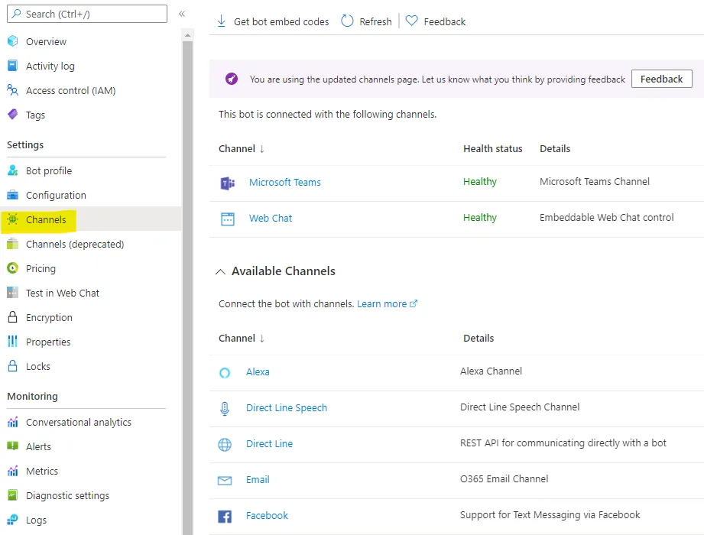
Task: Open the Facebook channel link
Action: [x=267, y=515]
